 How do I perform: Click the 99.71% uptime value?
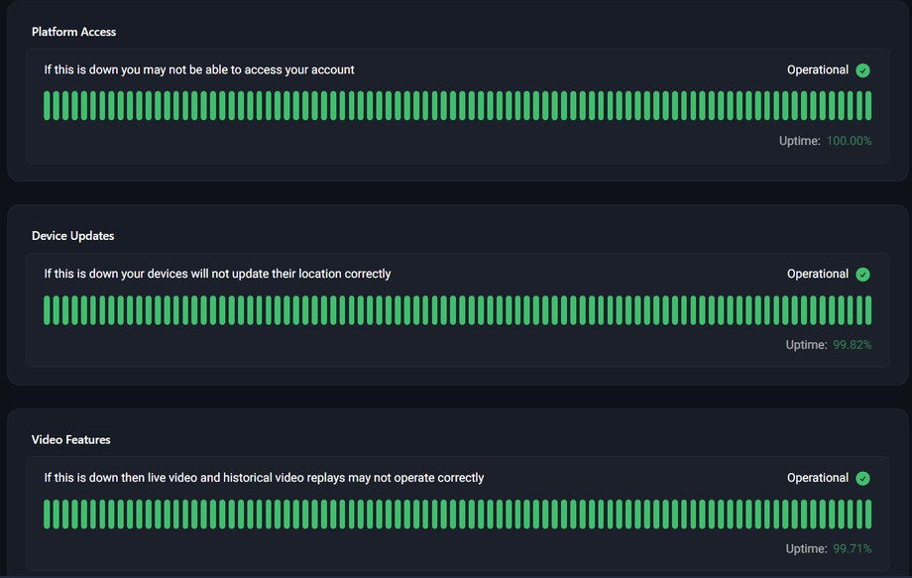[852, 548]
